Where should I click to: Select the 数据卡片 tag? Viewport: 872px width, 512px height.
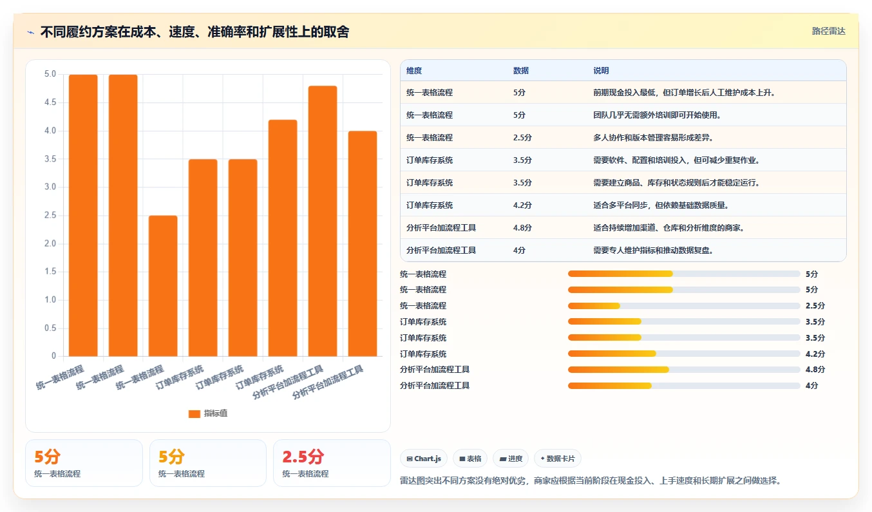[558, 459]
